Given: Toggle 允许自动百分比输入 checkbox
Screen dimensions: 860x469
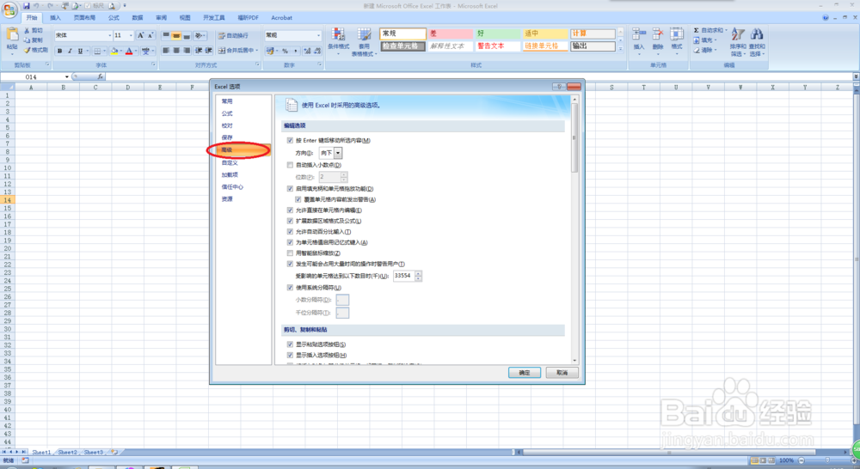Looking at the screenshot, I should [290, 232].
